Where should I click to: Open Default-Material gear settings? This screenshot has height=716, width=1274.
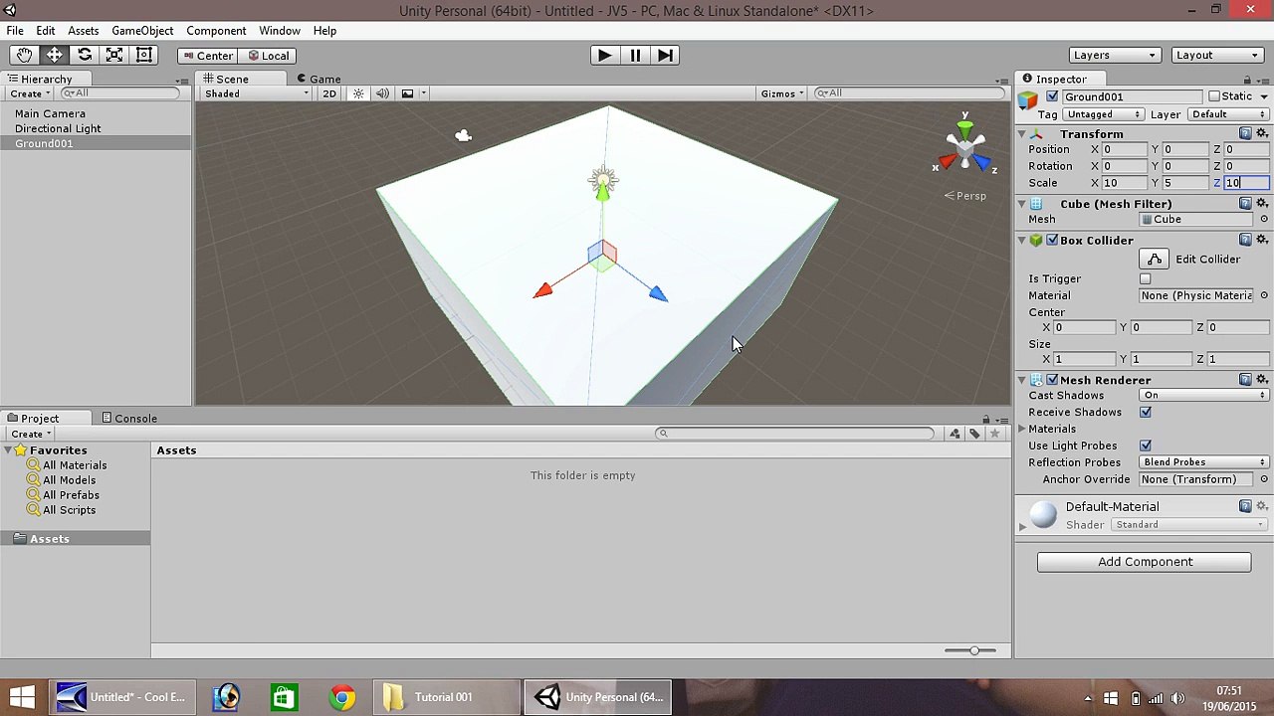pyautogui.click(x=1262, y=506)
